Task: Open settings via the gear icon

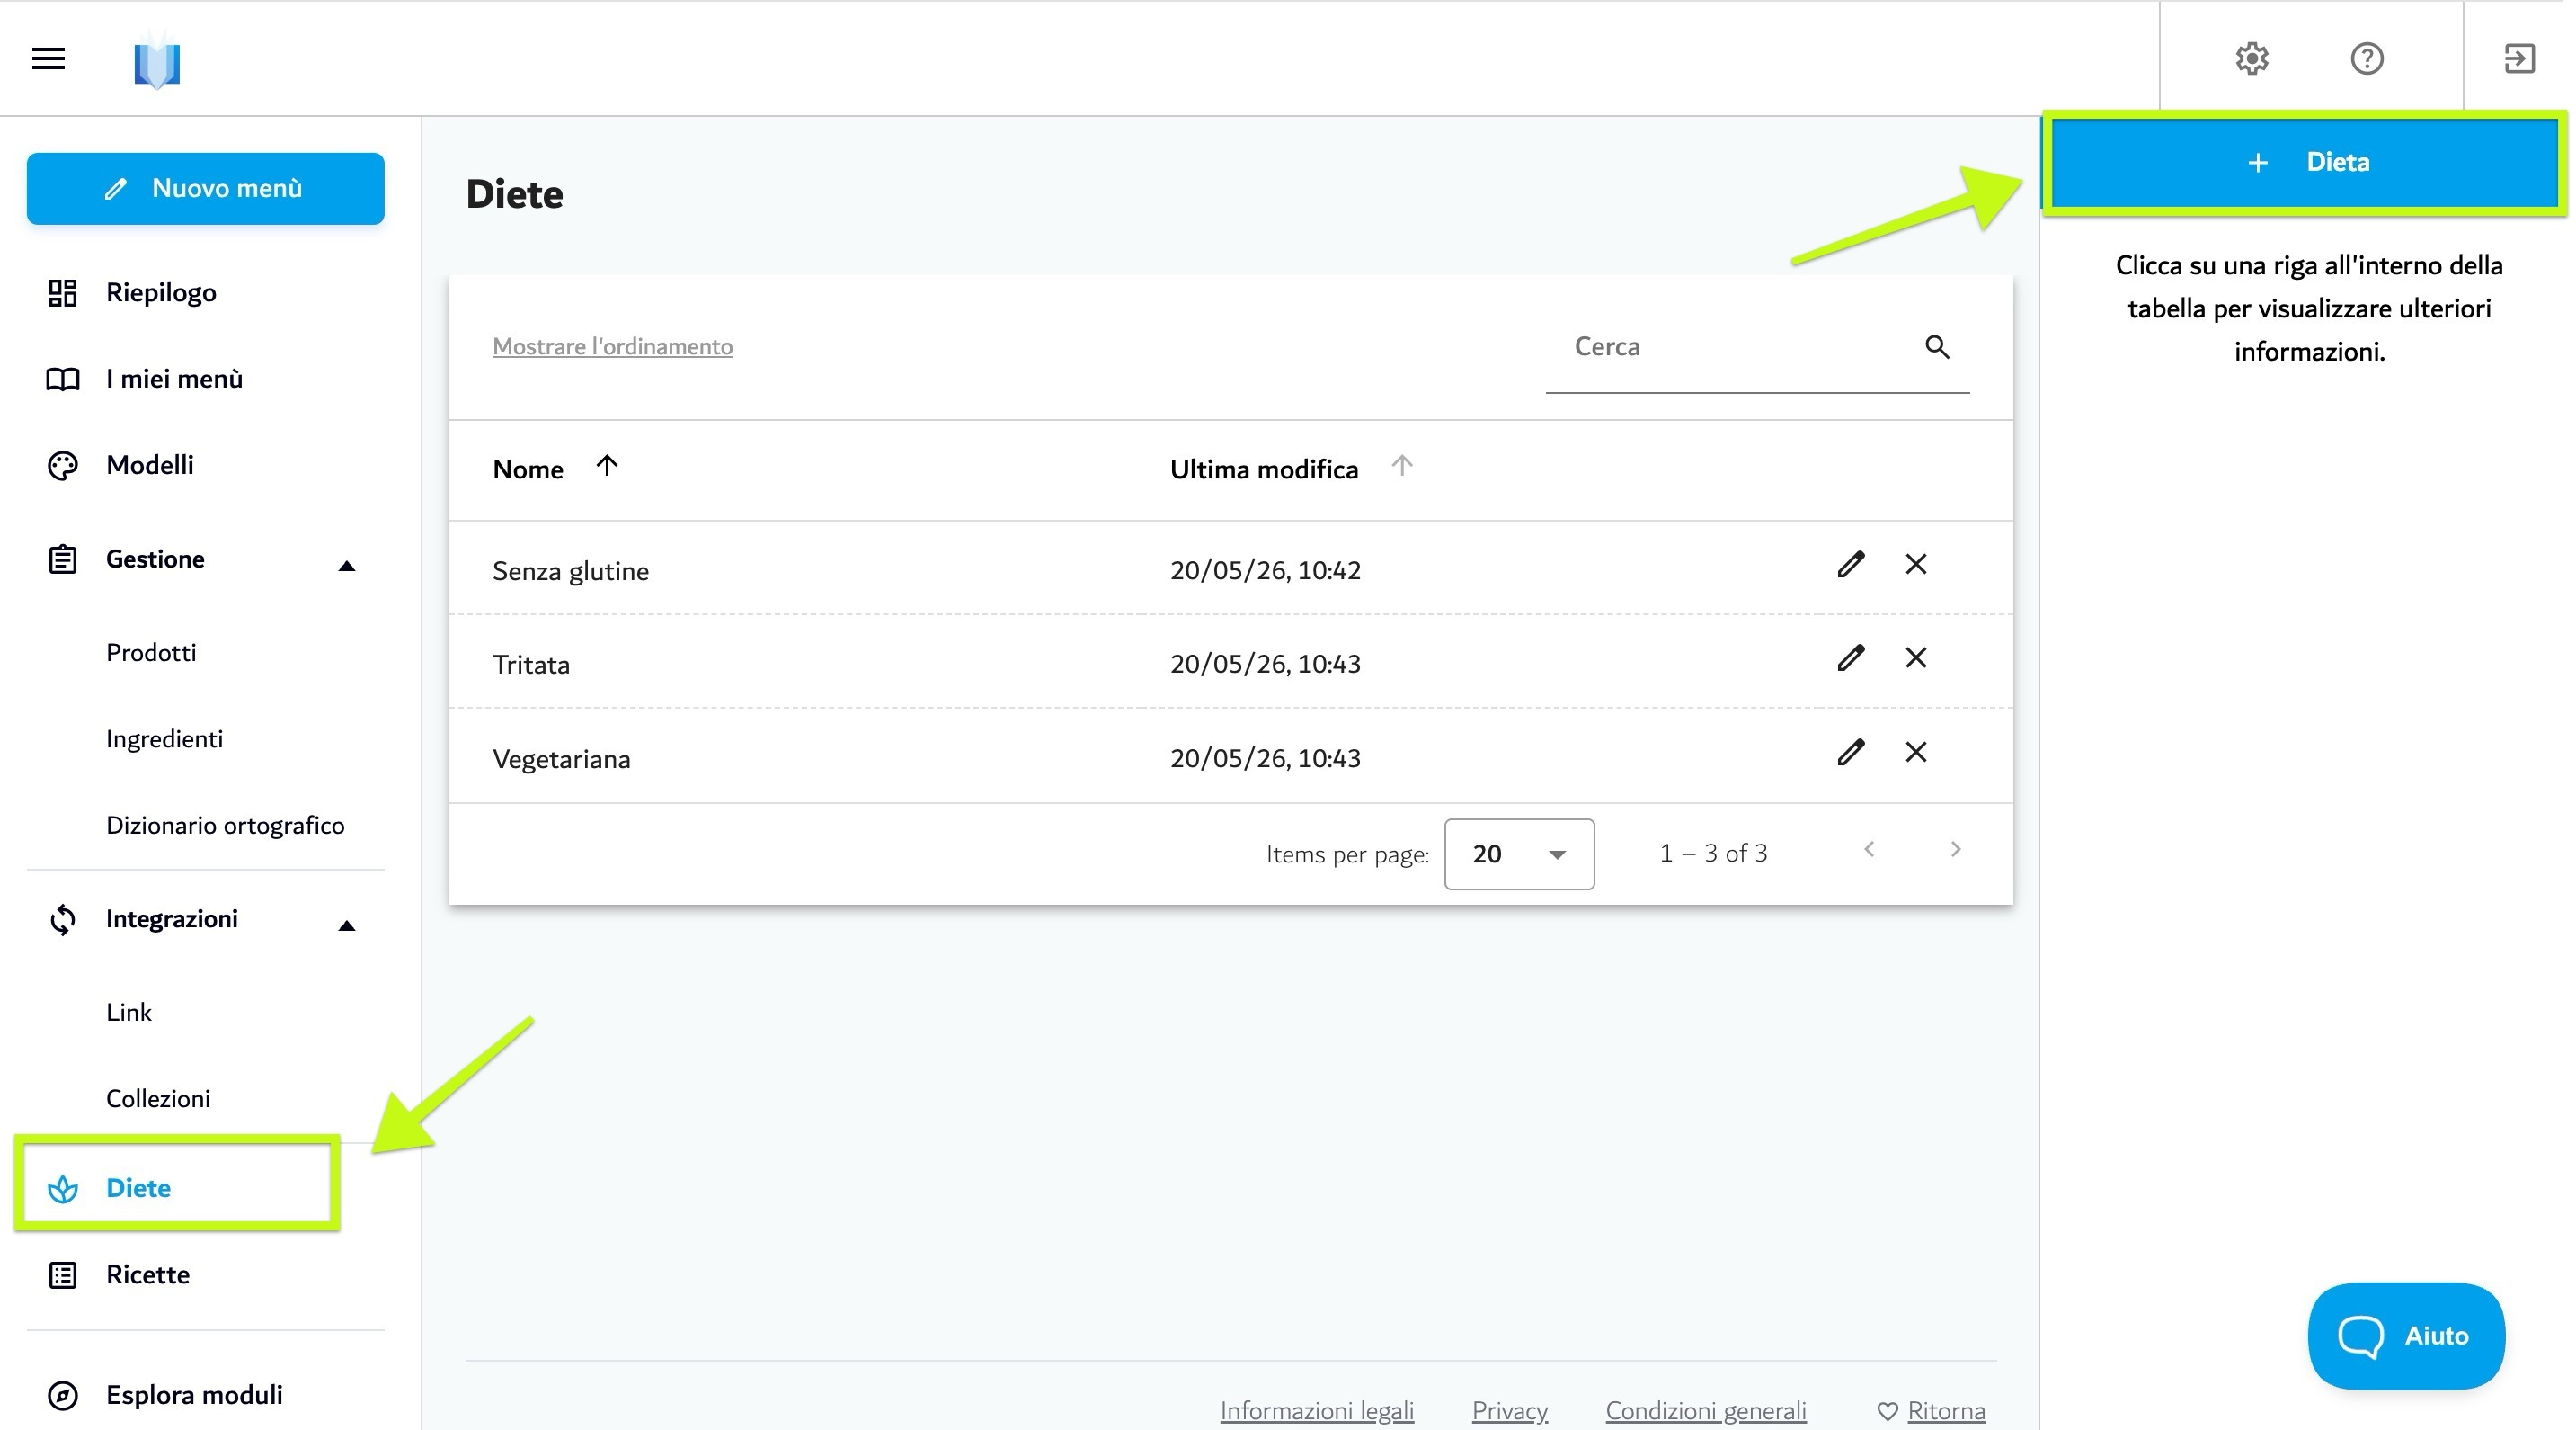Action: (x=2252, y=58)
